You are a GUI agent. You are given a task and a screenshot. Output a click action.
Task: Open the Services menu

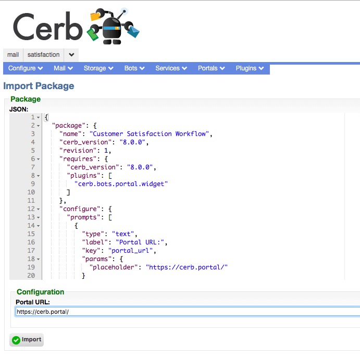(171, 68)
